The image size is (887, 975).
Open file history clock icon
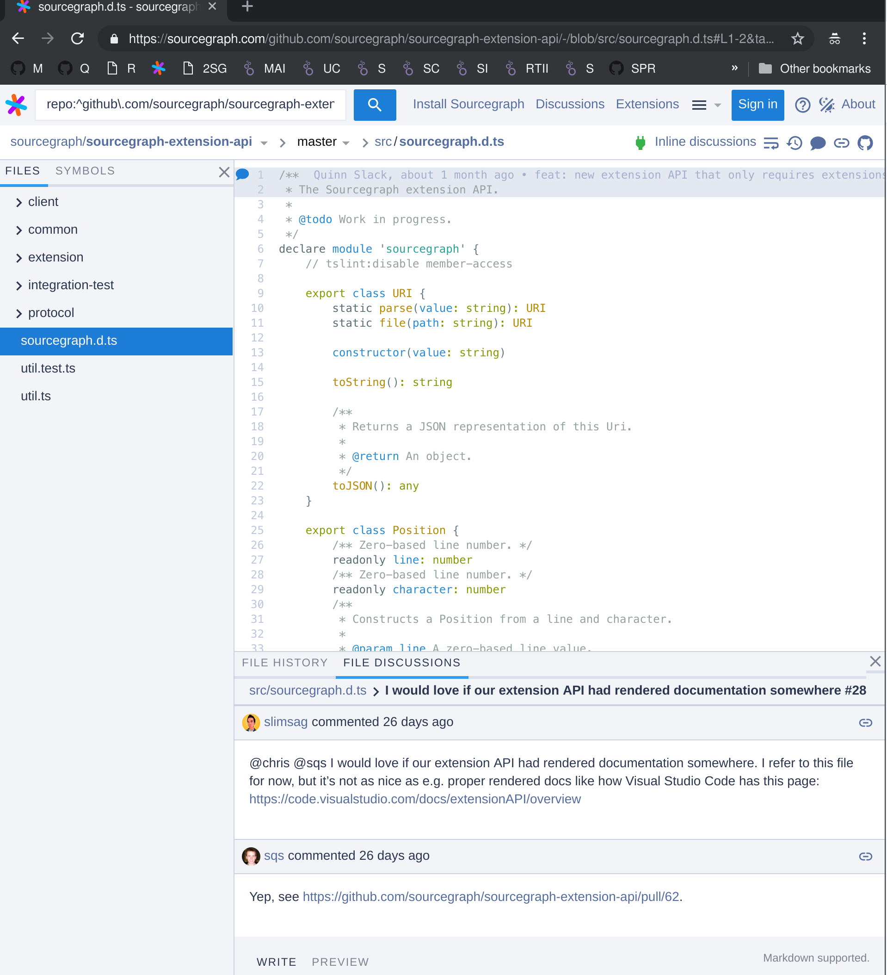click(794, 143)
